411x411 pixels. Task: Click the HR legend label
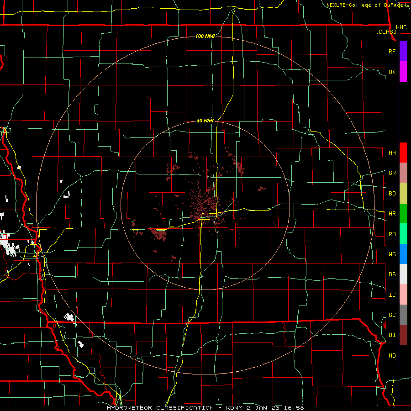[392, 214]
